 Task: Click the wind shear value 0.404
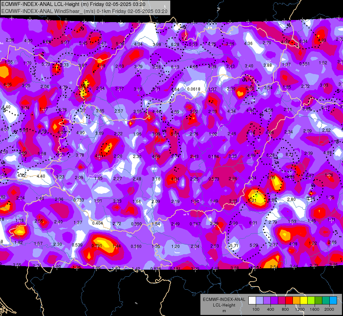tap(97, 223)
